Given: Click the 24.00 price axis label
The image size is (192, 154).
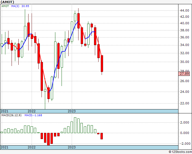Looking at the screenshot, I should [x=184, y=92].
